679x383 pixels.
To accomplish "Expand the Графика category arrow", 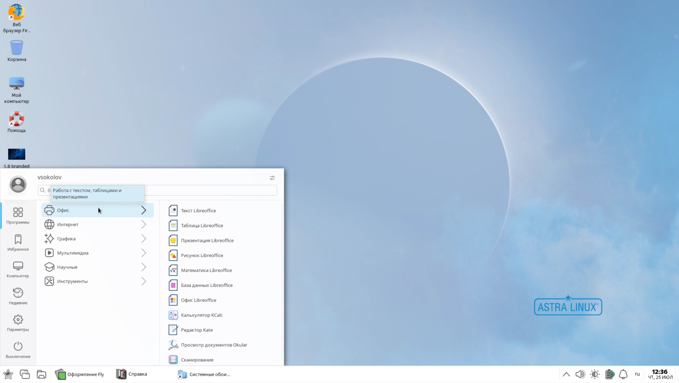I will click(x=144, y=239).
